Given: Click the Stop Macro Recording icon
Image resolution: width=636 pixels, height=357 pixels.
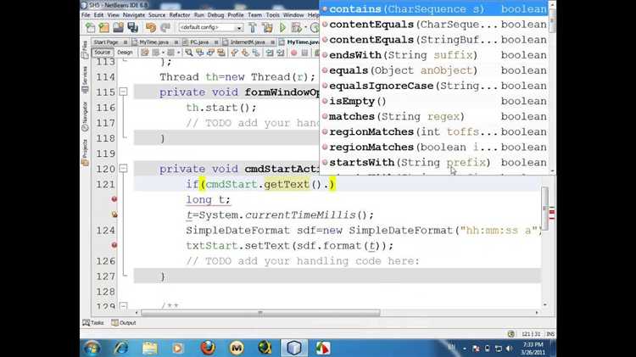Looking at the screenshot, I should point(304,53).
